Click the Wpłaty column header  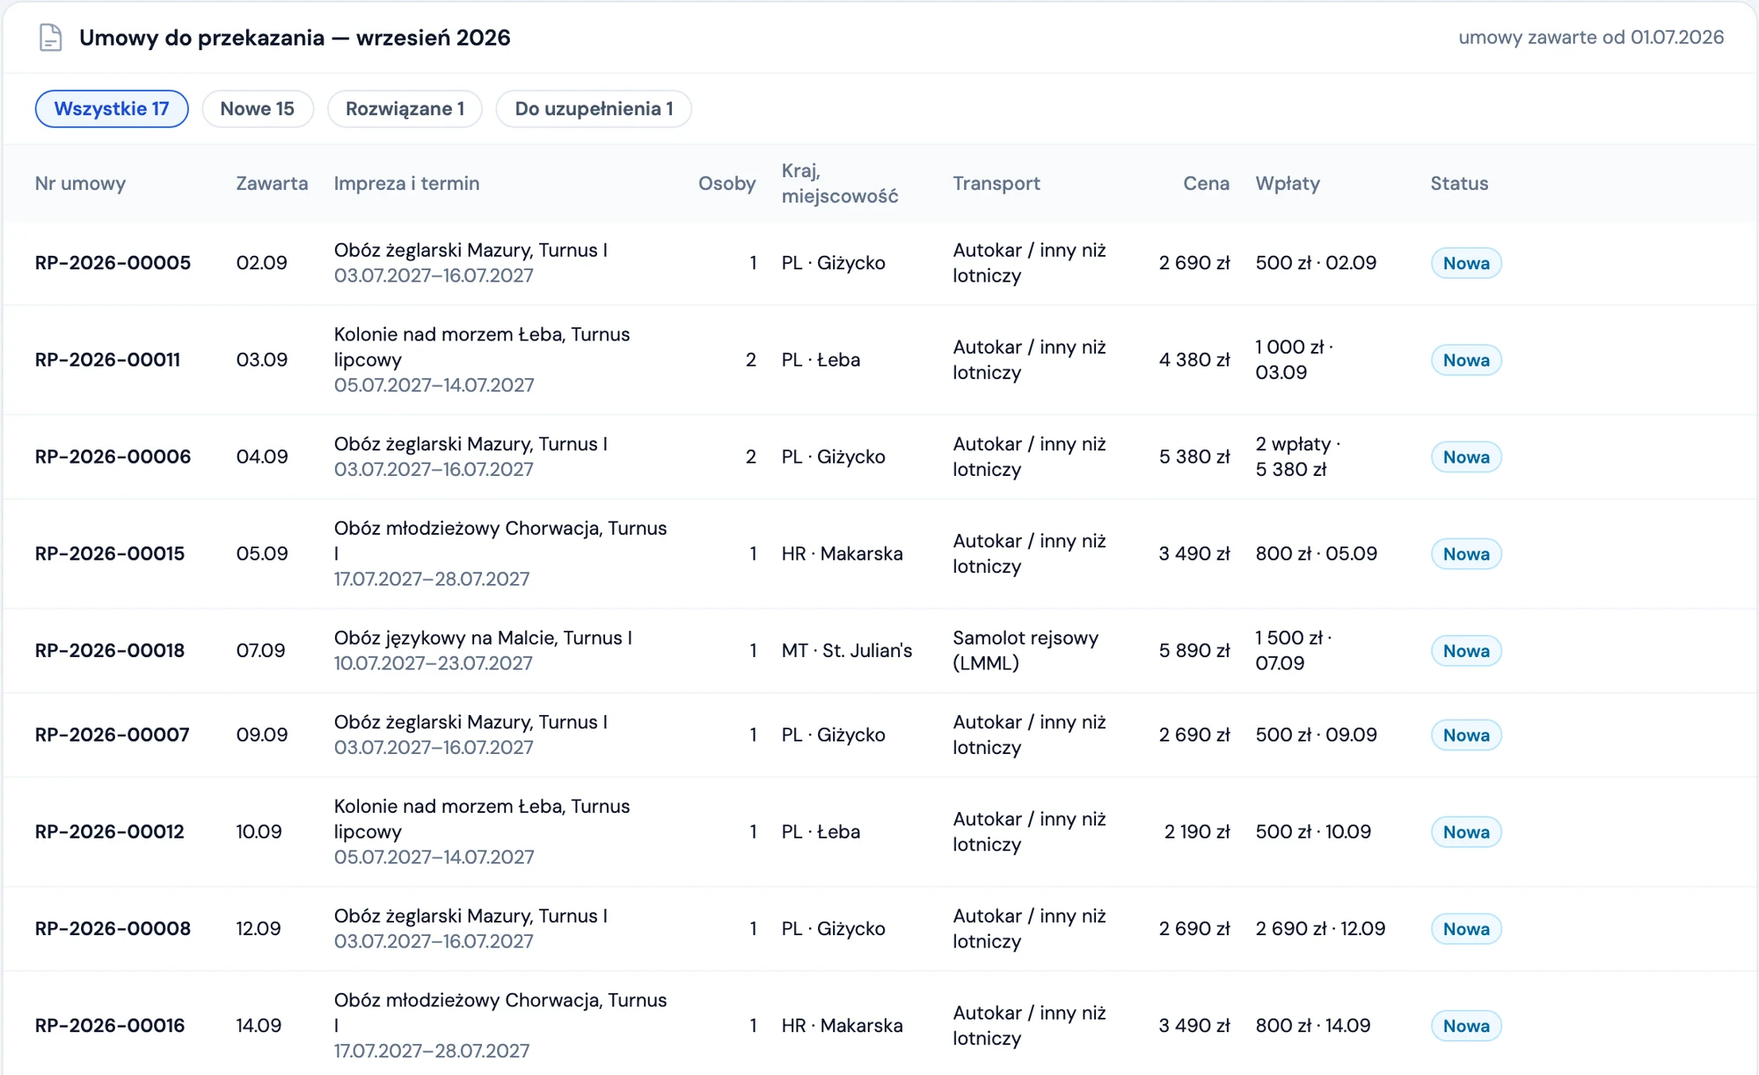point(1288,183)
